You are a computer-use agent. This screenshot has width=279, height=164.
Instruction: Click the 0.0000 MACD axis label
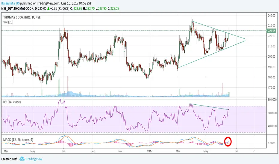click(x=272, y=143)
